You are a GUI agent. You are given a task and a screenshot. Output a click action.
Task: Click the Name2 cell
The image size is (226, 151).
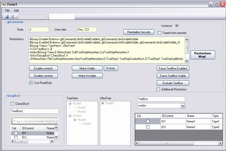[198, 127]
